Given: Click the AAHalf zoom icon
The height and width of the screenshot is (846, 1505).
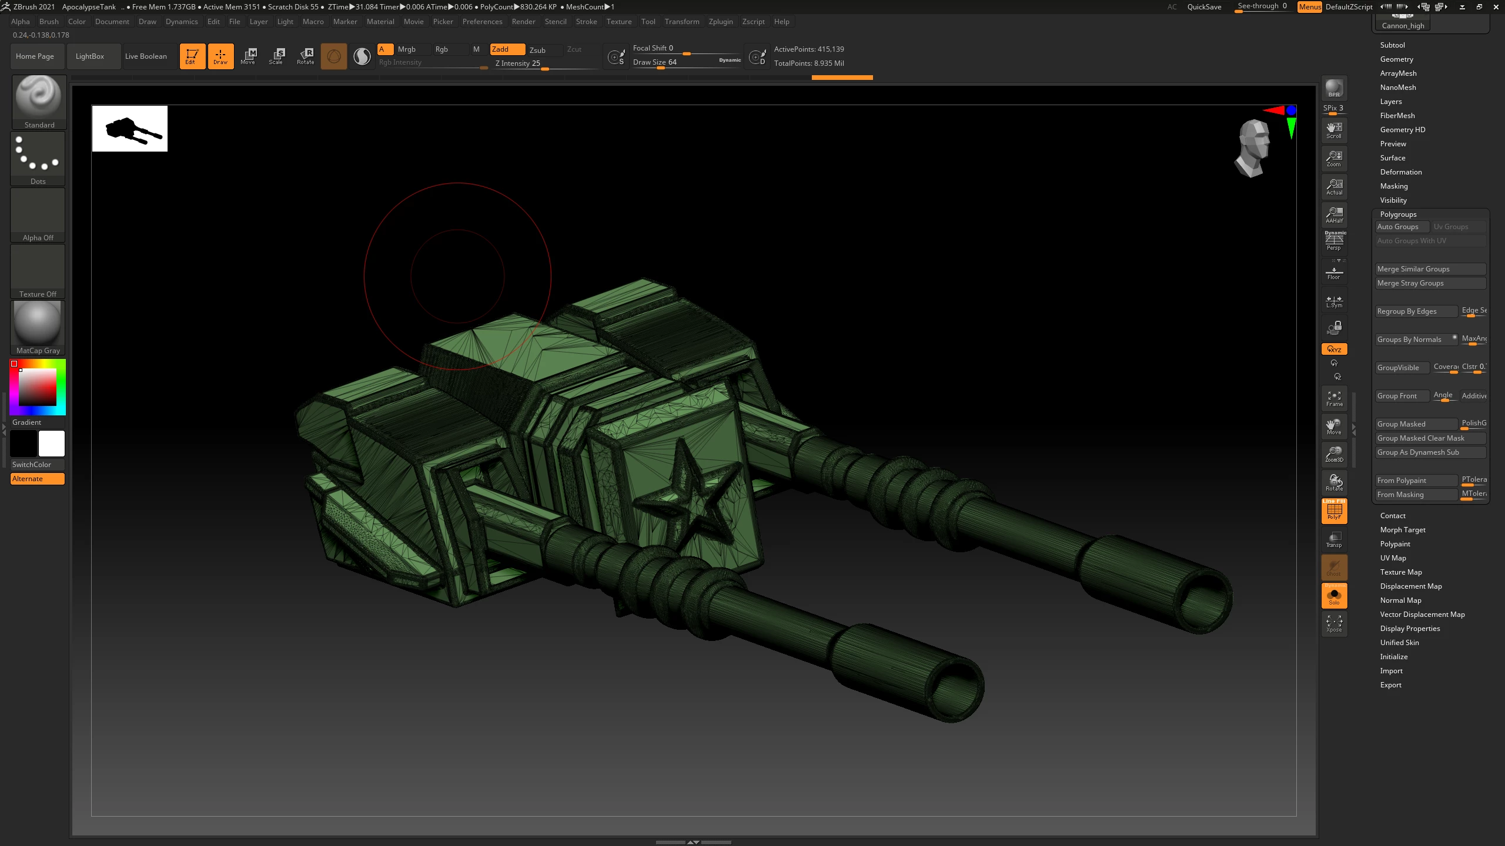Looking at the screenshot, I should pyautogui.click(x=1334, y=214).
